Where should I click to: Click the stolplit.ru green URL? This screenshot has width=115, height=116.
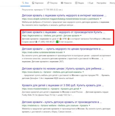point(61,19)
